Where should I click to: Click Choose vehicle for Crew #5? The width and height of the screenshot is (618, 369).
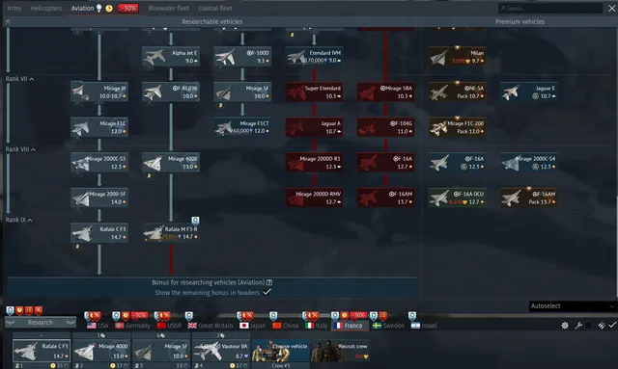tap(281, 350)
